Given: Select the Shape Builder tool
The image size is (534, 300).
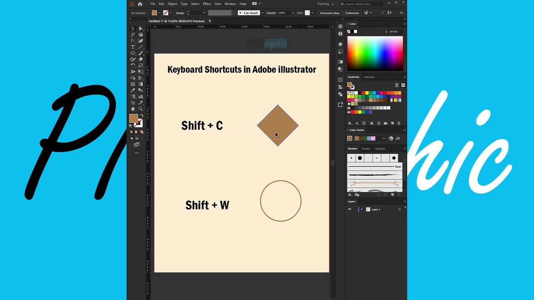Looking at the screenshot, I should (133, 78).
